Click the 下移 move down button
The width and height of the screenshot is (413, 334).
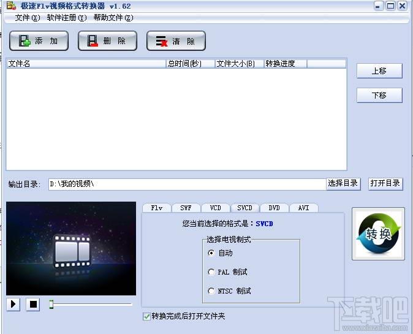coord(379,95)
